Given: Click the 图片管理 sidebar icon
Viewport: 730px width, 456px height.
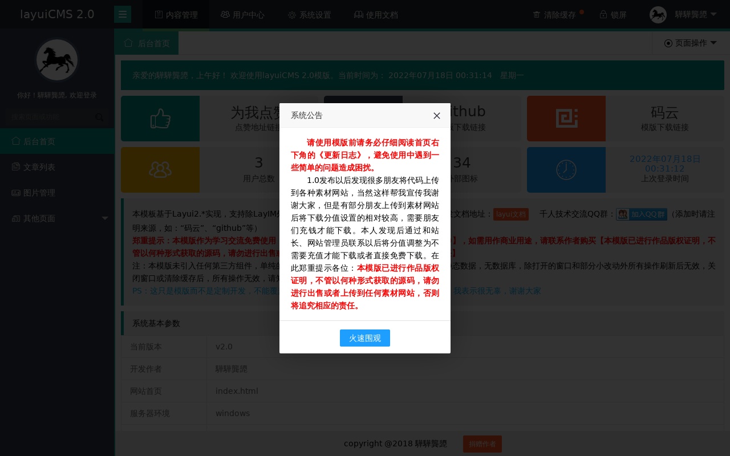Looking at the screenshot, I should click(x=16, y=193).
